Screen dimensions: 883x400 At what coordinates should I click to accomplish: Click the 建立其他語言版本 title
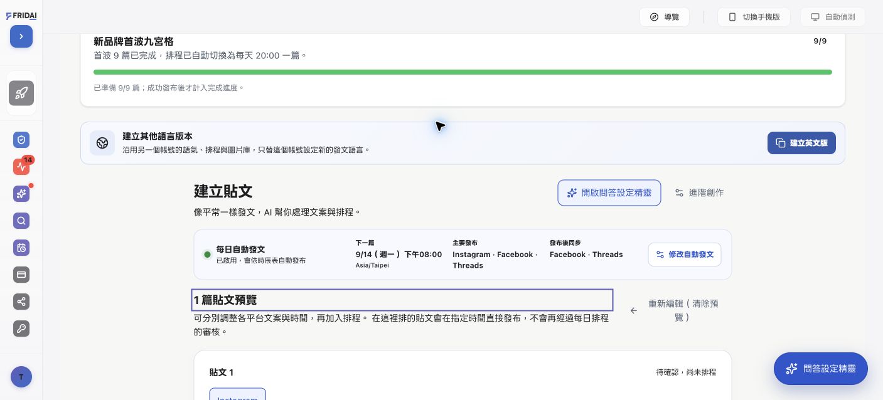158,137
